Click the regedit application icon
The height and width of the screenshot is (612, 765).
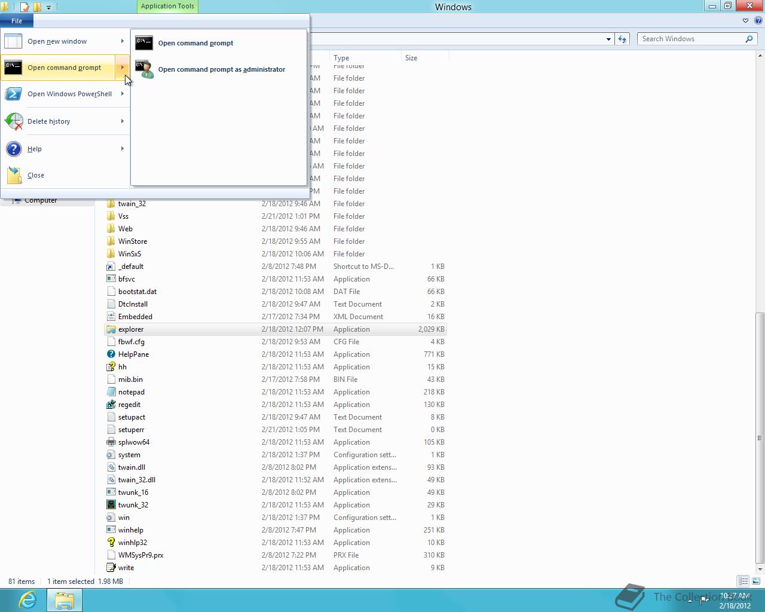(x=111, y=405)
